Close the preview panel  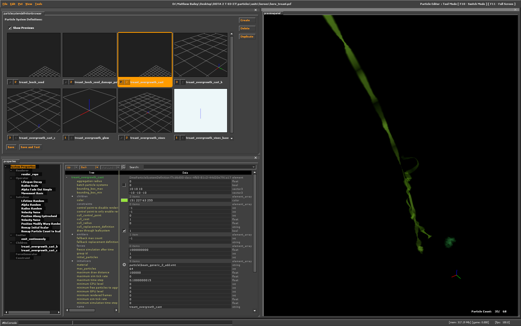[x=515, y=10]
